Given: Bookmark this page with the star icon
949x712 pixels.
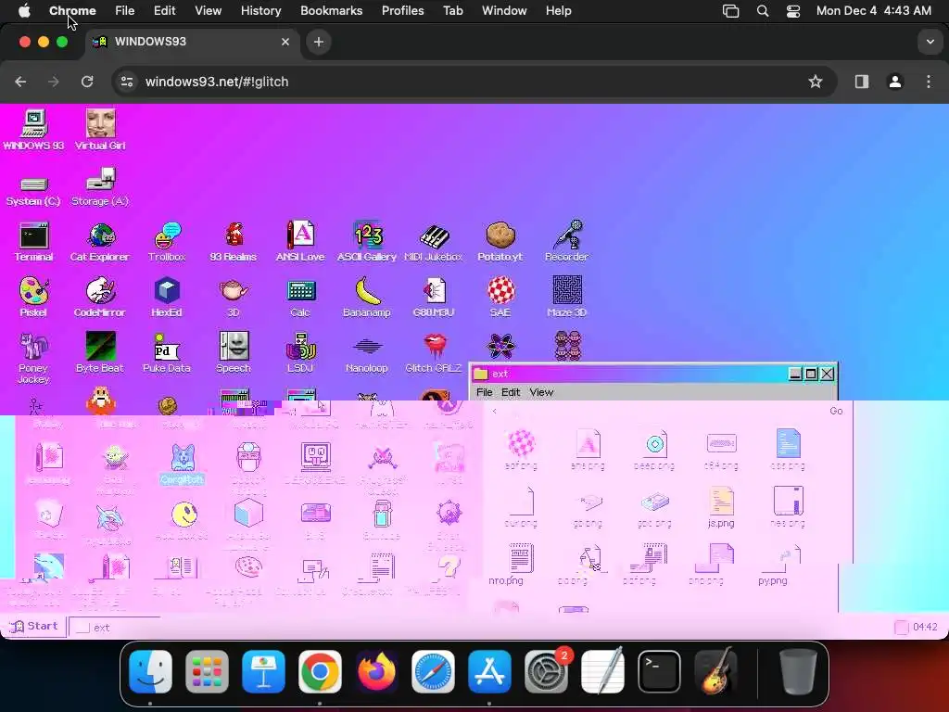Looking at the screenshot, I should (x=816, y=82).
